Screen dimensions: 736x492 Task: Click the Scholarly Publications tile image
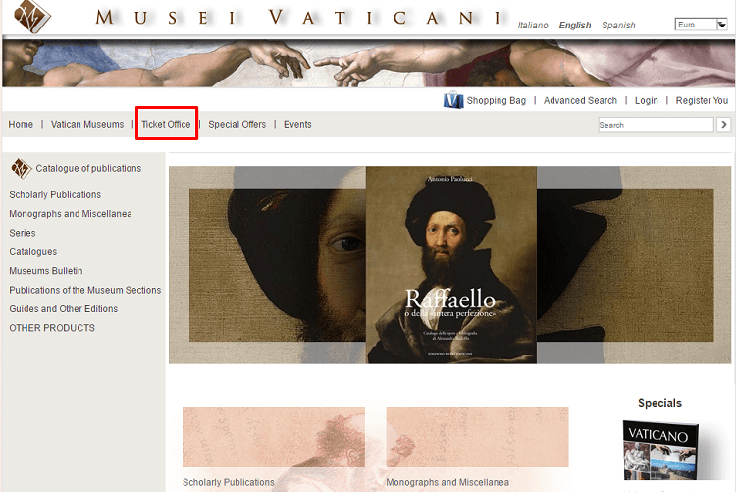(x=274, y=437)
